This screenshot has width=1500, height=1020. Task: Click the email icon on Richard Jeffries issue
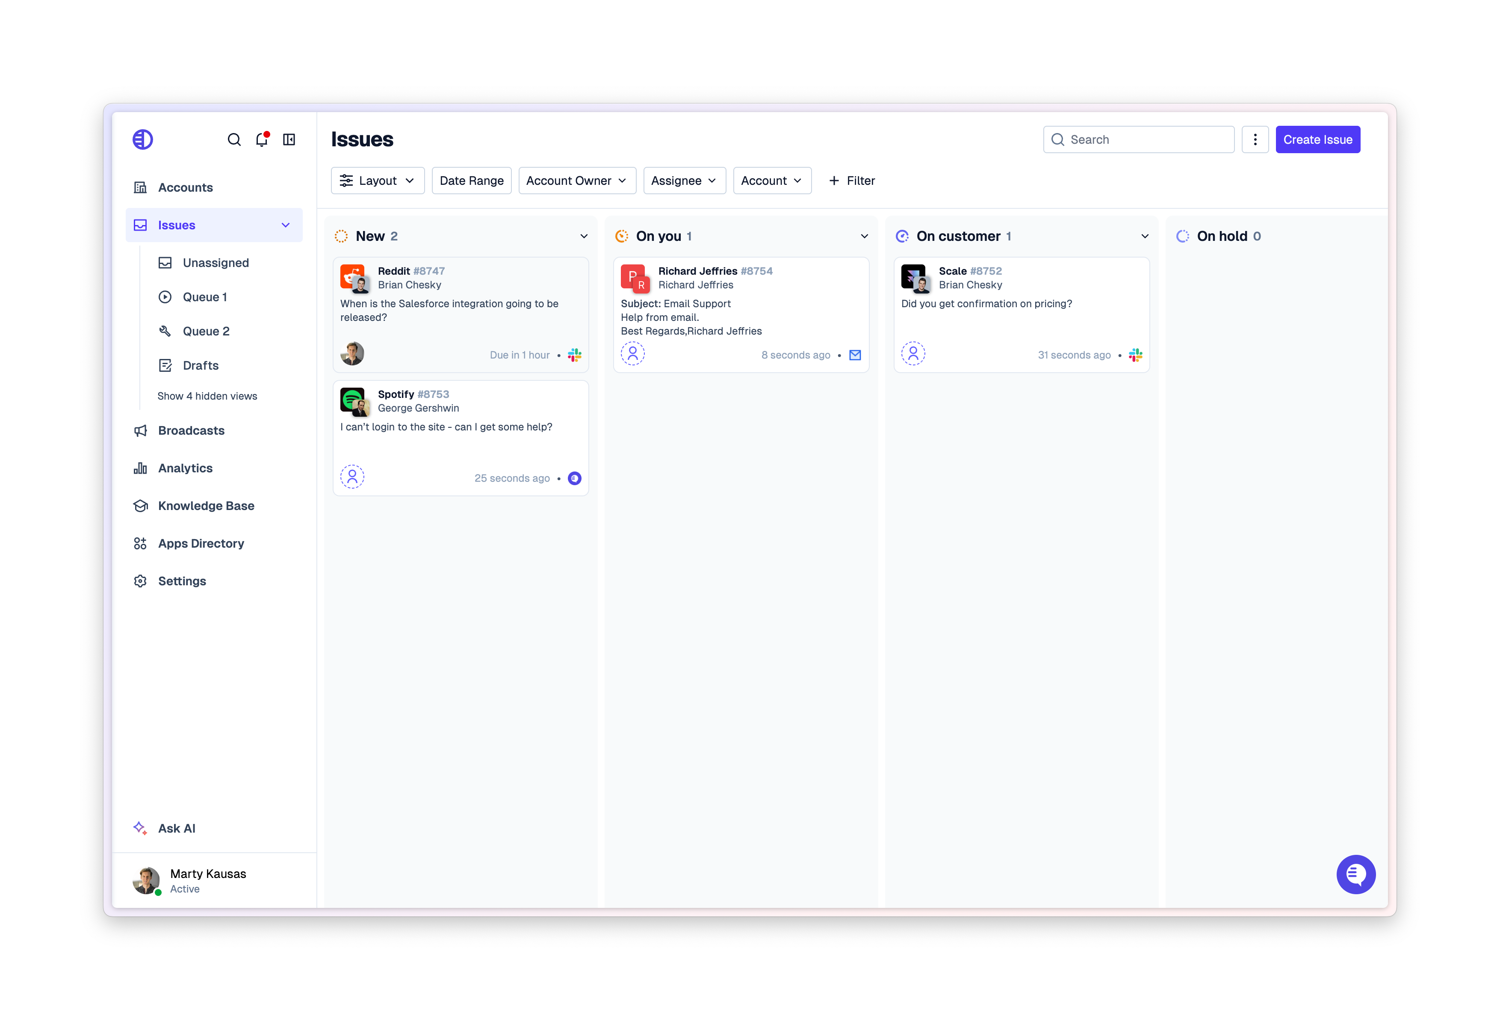pyautogui.click(x=855, y=355)
